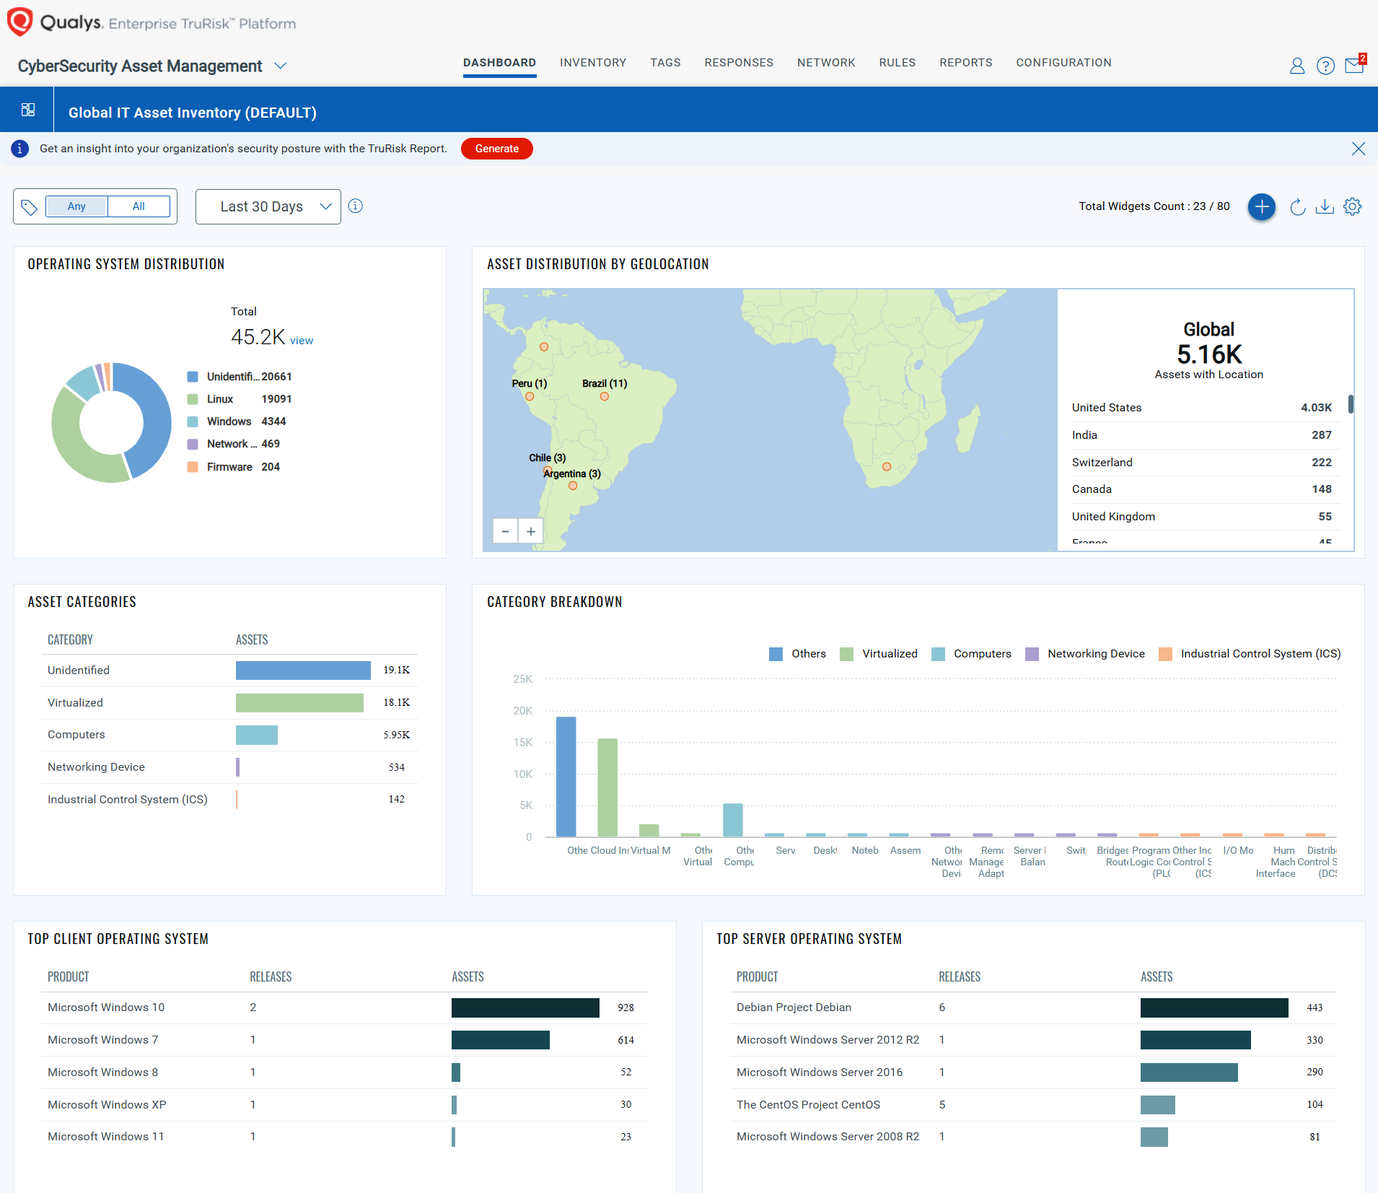
Task: Go to the Reports tab
Action: coord(965,63)
